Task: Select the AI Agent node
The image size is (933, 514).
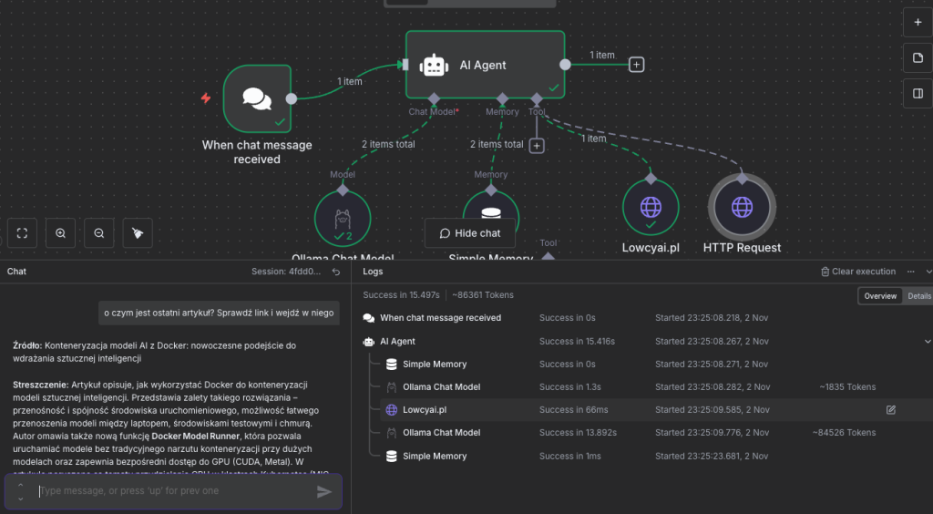Action: tap(484, 65)
